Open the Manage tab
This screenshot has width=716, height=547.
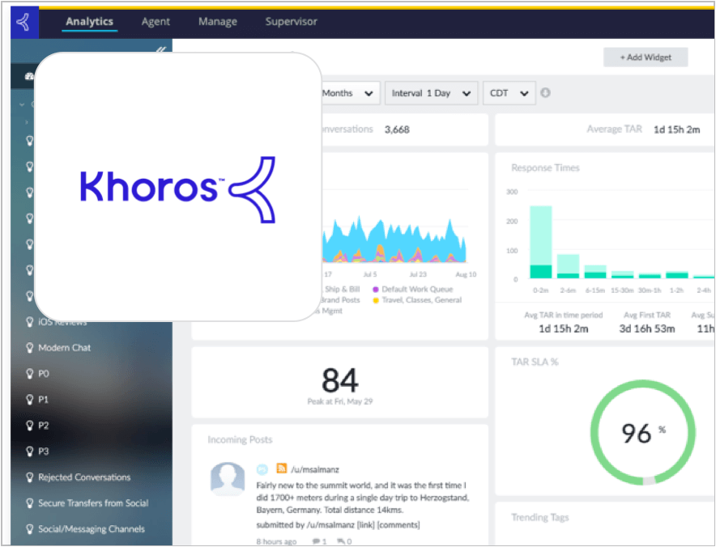coord(218,21)
